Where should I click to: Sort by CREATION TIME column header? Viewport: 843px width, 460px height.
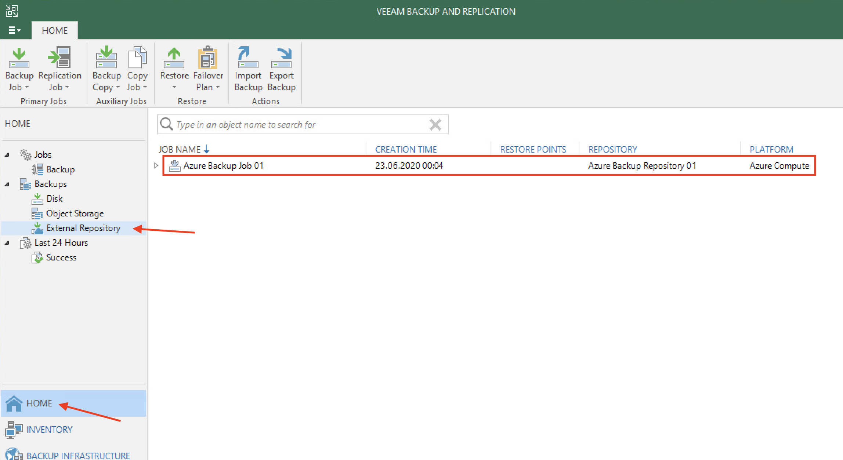coord(406,149)
